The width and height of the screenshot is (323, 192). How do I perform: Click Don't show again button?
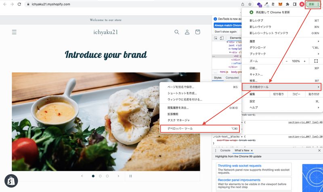[x=226, y=32]
